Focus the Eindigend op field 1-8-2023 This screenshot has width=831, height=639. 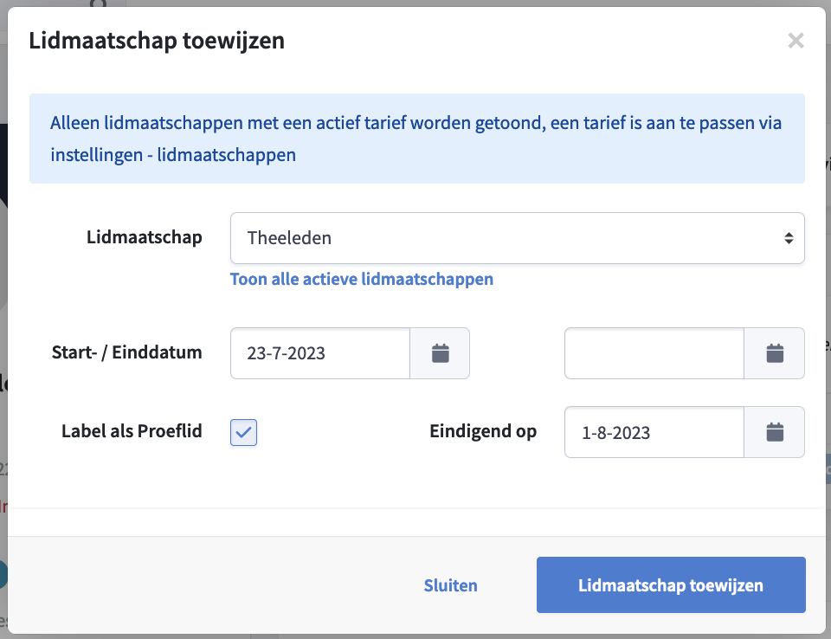[654, 432]
